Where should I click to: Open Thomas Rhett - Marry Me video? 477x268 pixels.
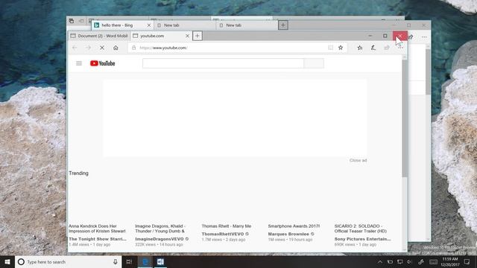227,226
